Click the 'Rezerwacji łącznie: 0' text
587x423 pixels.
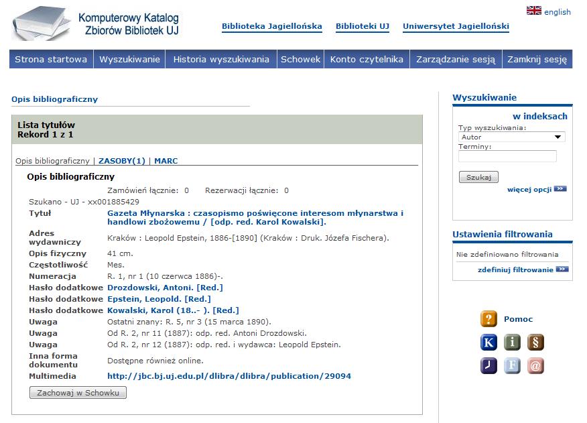[x=247, y=190]
